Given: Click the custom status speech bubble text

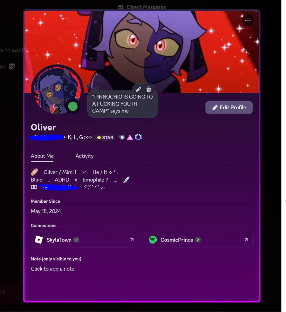Looking at the screenshot, I should [x=122, y=104].
